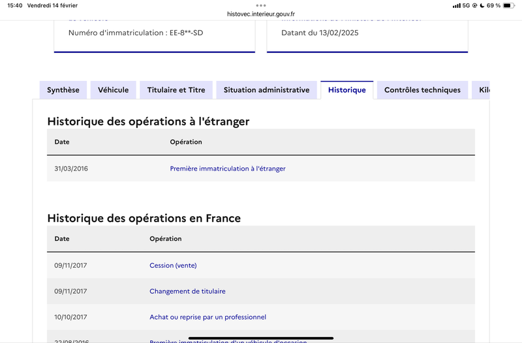The image size is (522, 343).
Task: Tap the battery icon in status bar
Action: pyautogui.click(x=509, y=5)
